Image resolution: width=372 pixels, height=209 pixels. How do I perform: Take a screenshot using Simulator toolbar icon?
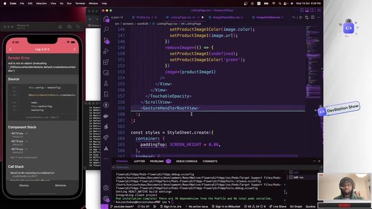pos(69,27)
